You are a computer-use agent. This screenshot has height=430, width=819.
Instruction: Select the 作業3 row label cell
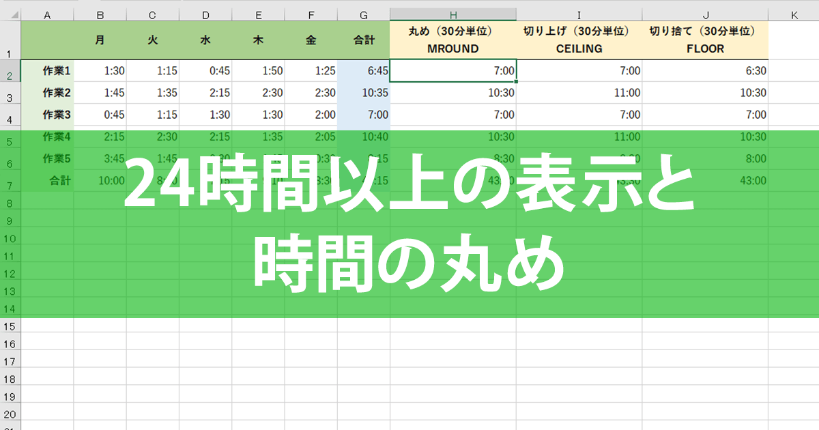pyautogui.click(x=47, y=115)
